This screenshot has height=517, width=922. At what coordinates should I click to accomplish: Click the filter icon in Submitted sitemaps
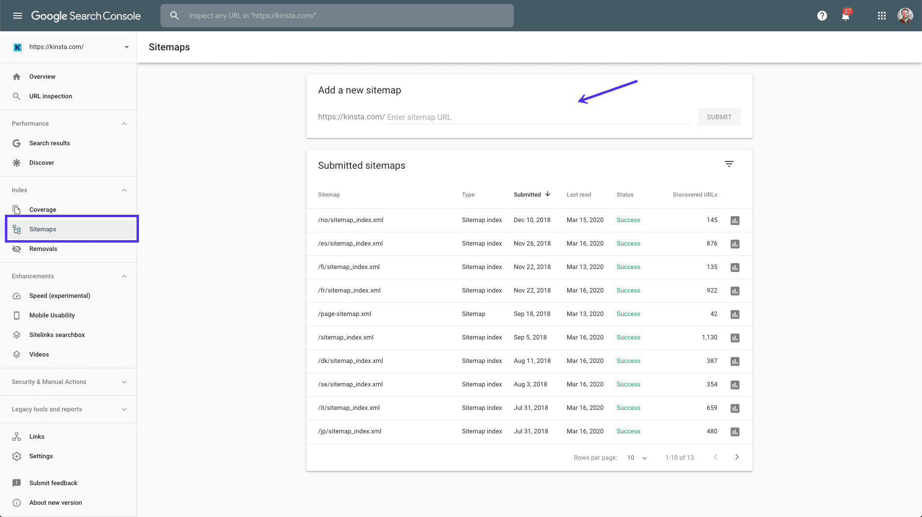coord(729,164)
